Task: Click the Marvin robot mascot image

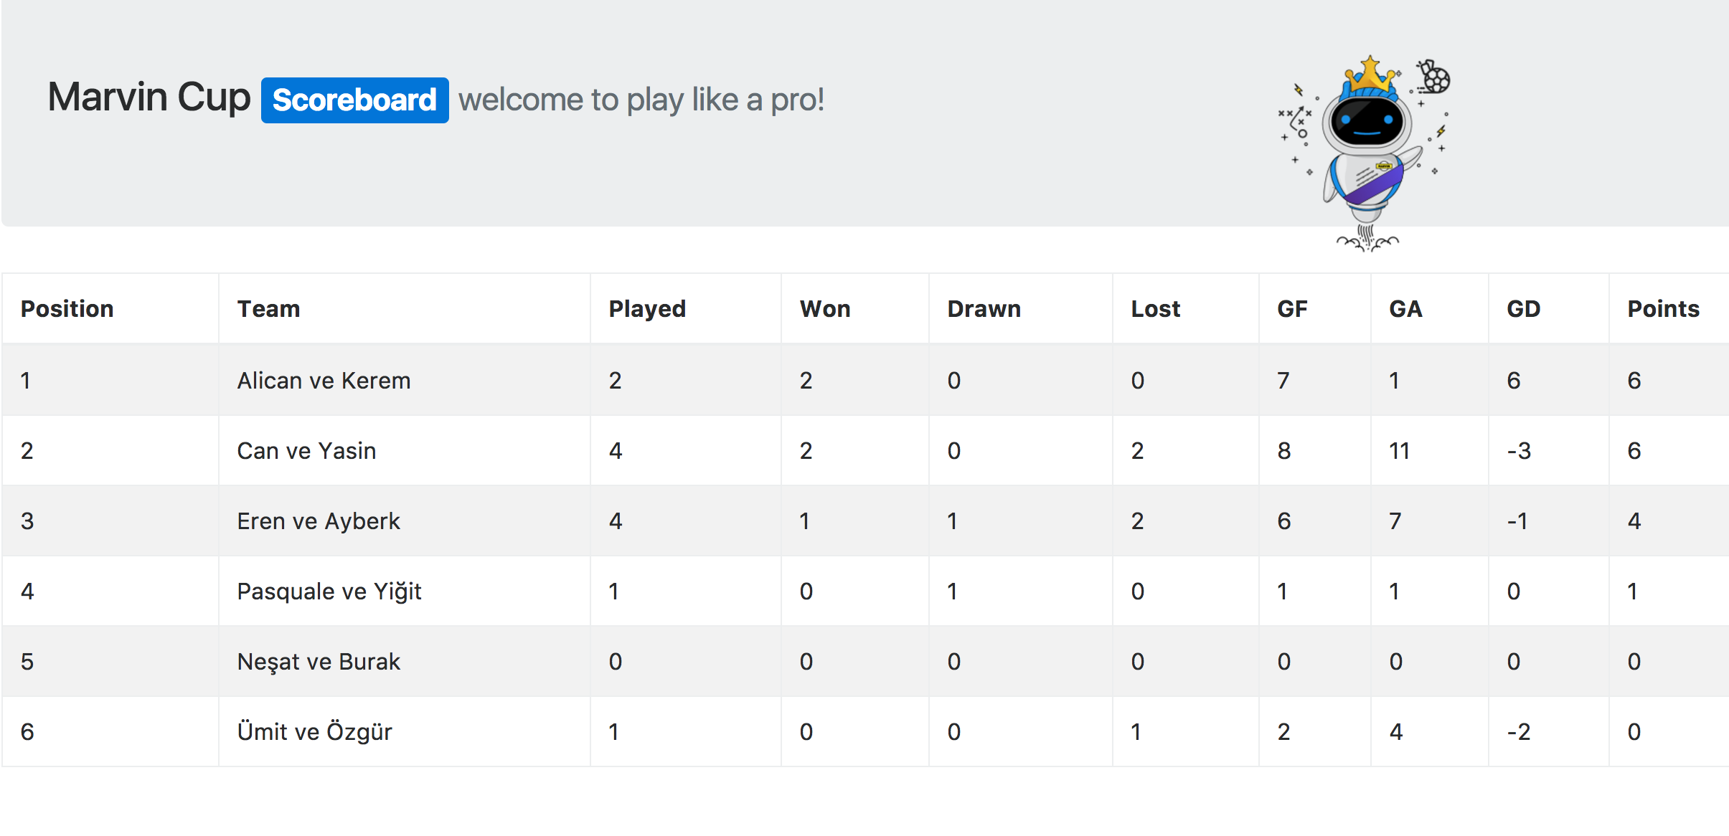Action: (1365, 153)
